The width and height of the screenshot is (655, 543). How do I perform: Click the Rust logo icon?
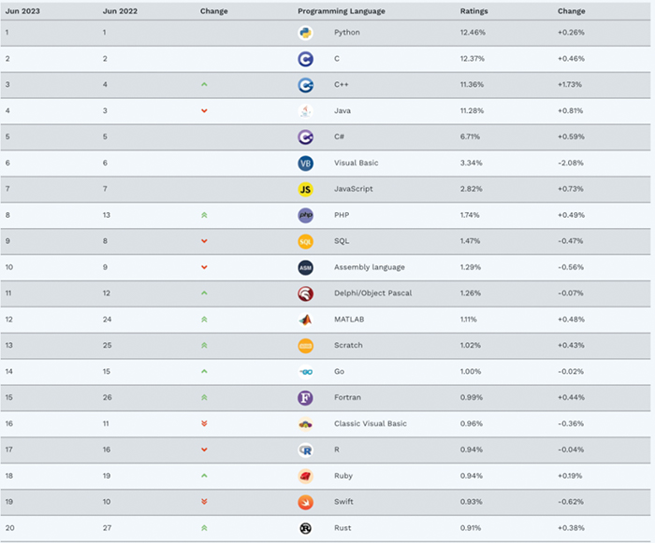pos(305,528)
